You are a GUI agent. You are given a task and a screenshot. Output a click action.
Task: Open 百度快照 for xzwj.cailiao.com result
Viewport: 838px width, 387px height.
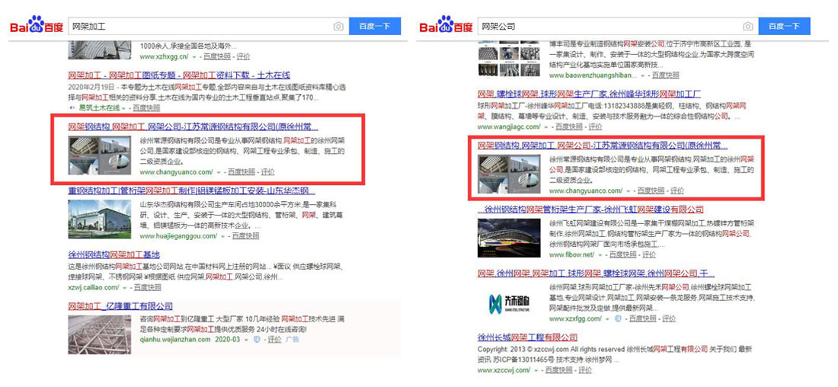147,287
